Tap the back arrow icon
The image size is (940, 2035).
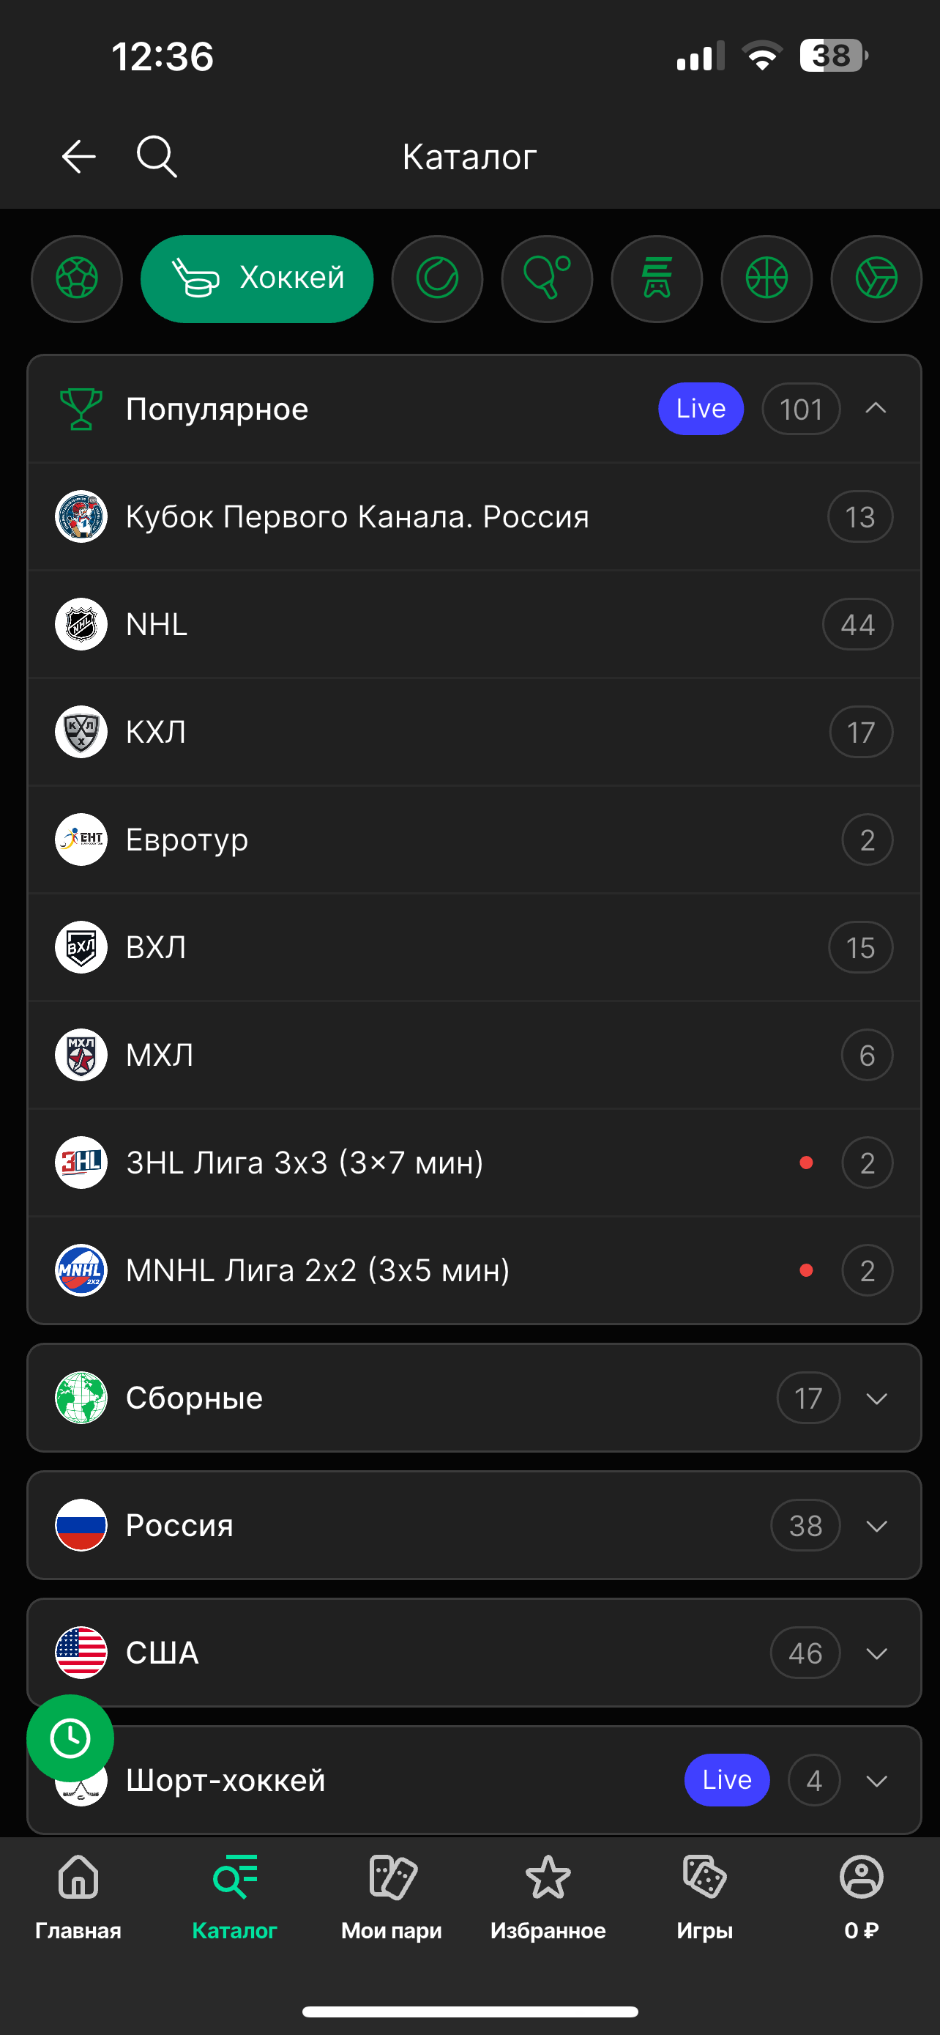click(79, 157)
